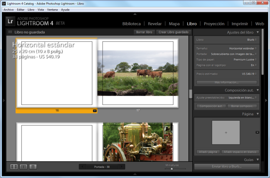Click Añadir página button
270x178 pixels.
pyautogui.click(x=208, y=152)
